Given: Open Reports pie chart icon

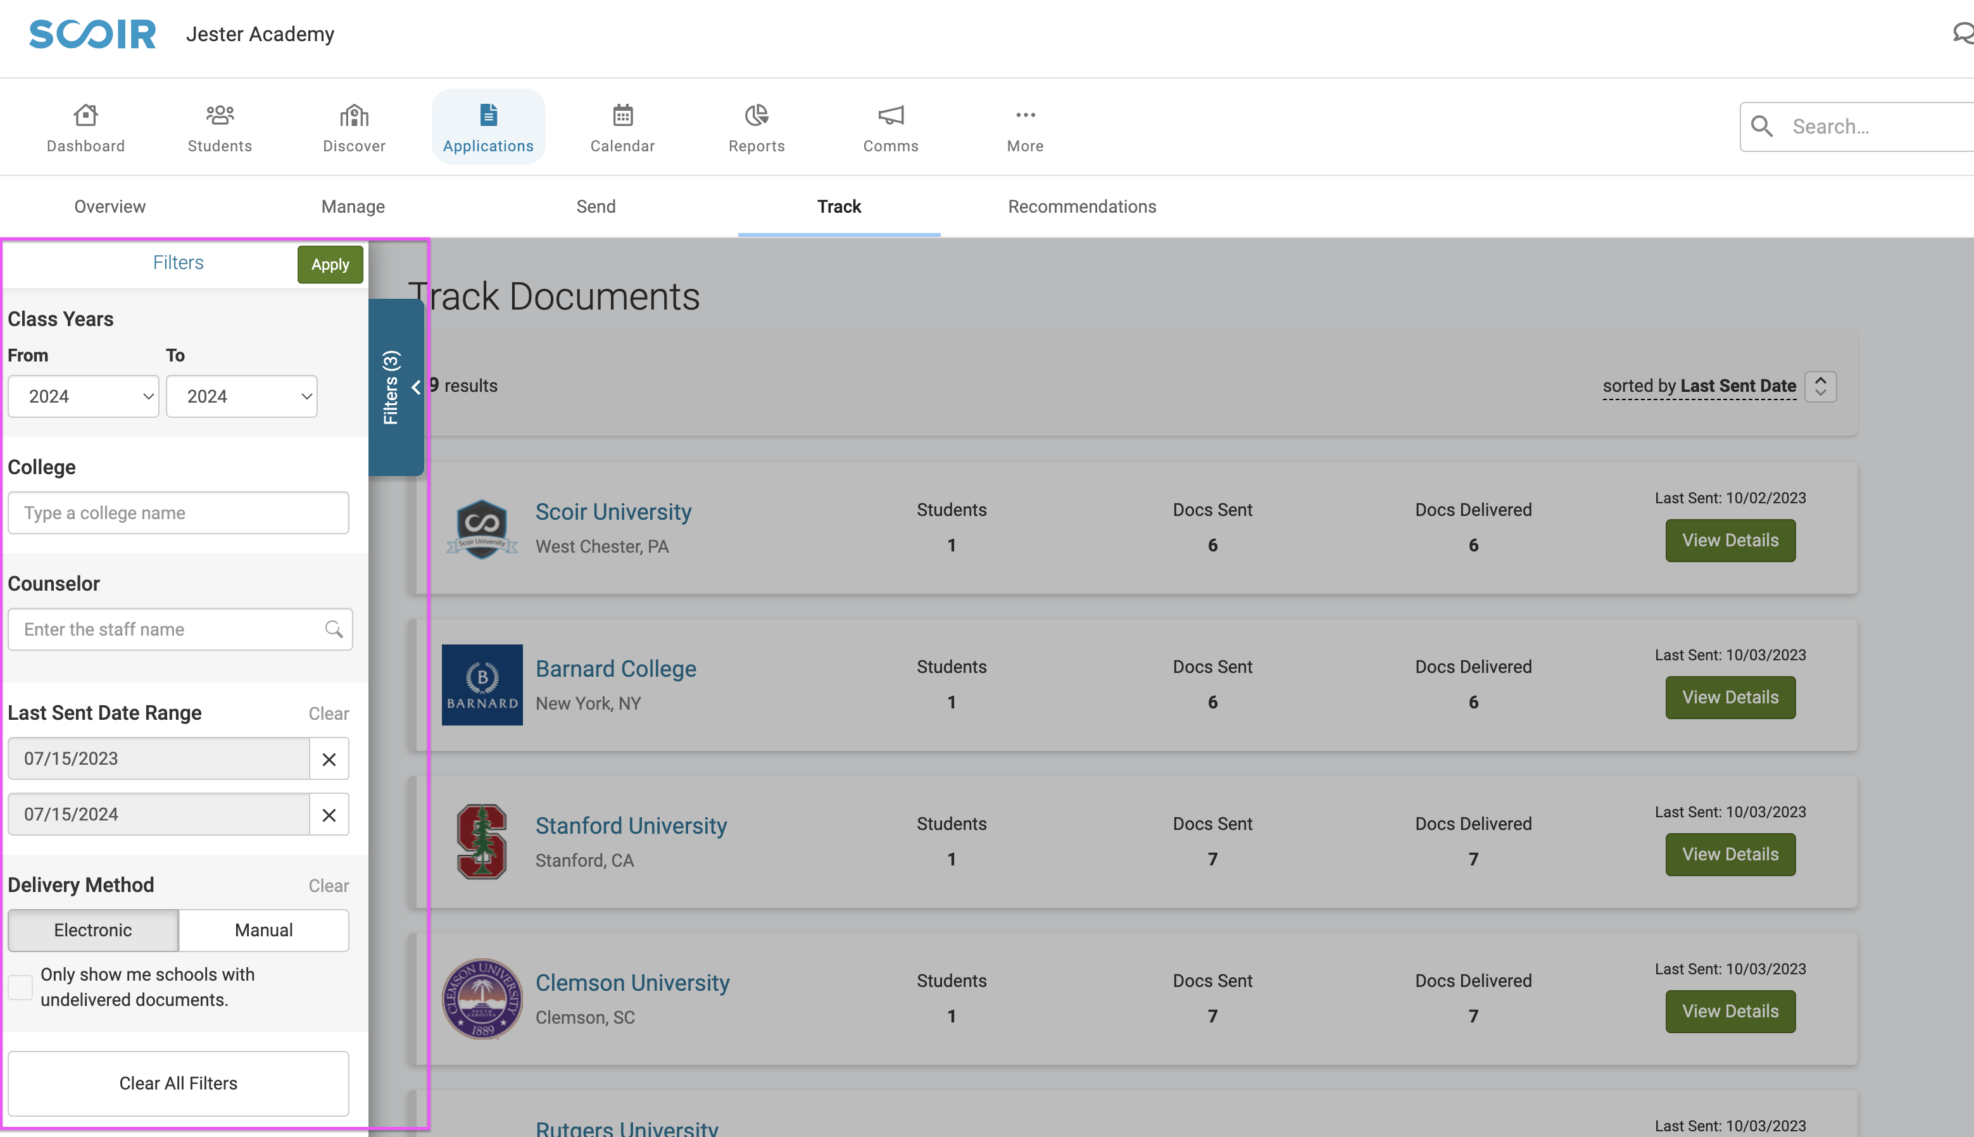Looking at the screenshot, I should (x=756, y=116).
